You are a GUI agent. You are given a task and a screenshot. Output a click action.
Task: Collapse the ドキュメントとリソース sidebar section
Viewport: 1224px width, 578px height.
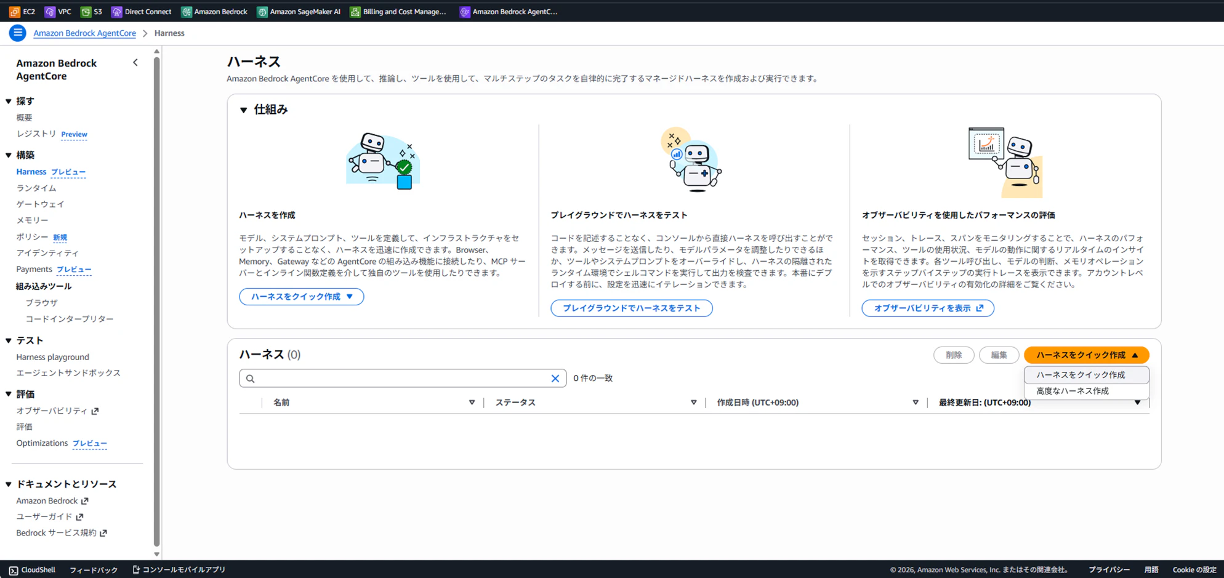point(9,484)
